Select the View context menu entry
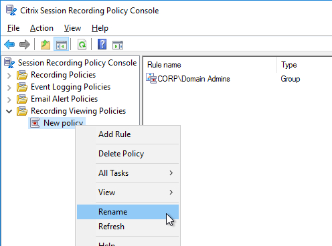Image resolution: width=332 pixels, height=246 pixels. [128, 193]
